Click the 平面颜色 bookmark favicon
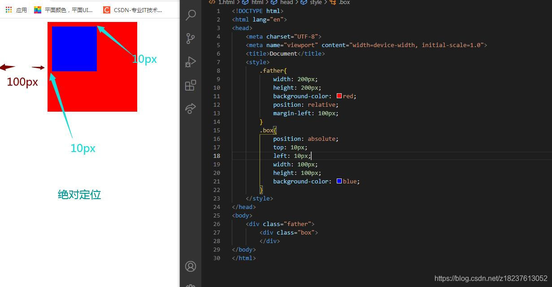The image size is (552, 287). [38, 9]
